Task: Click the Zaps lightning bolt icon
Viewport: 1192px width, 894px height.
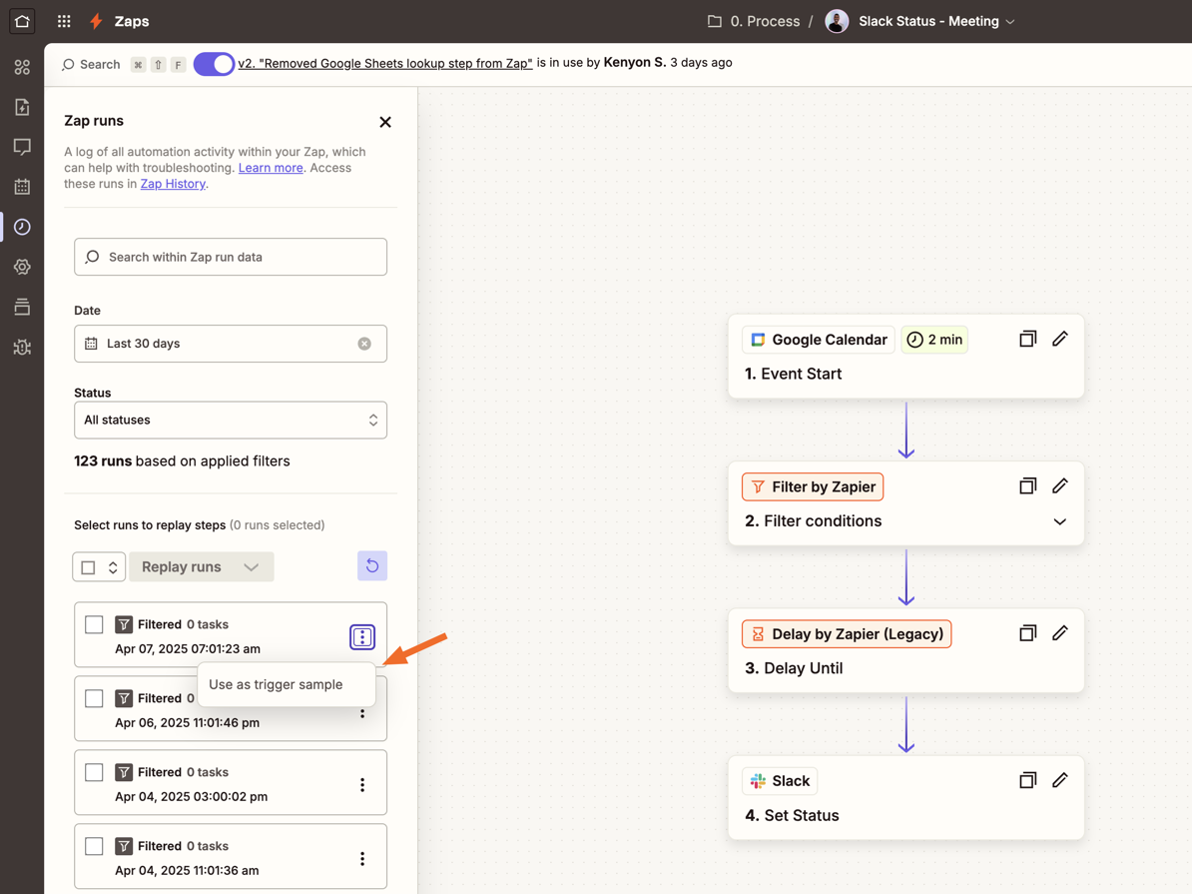Action: point(96,21)
